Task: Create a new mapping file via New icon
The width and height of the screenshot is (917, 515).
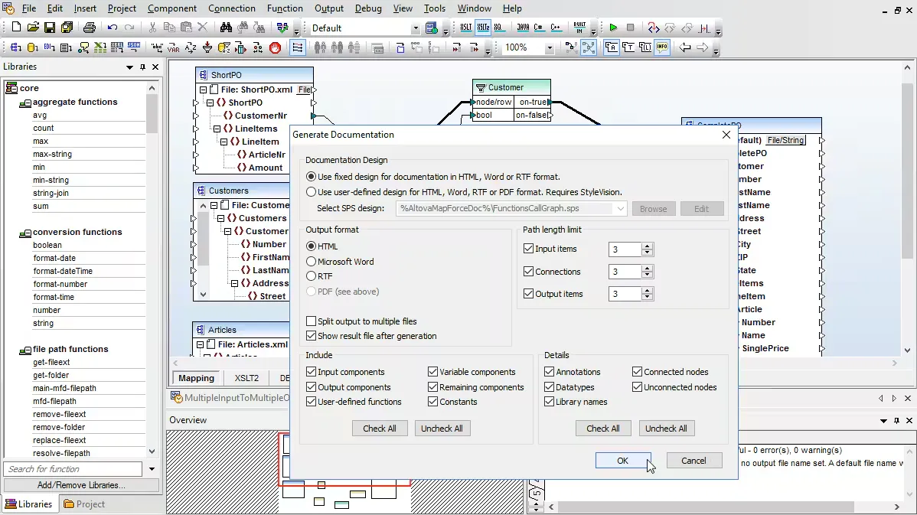Action: point(16,28)
